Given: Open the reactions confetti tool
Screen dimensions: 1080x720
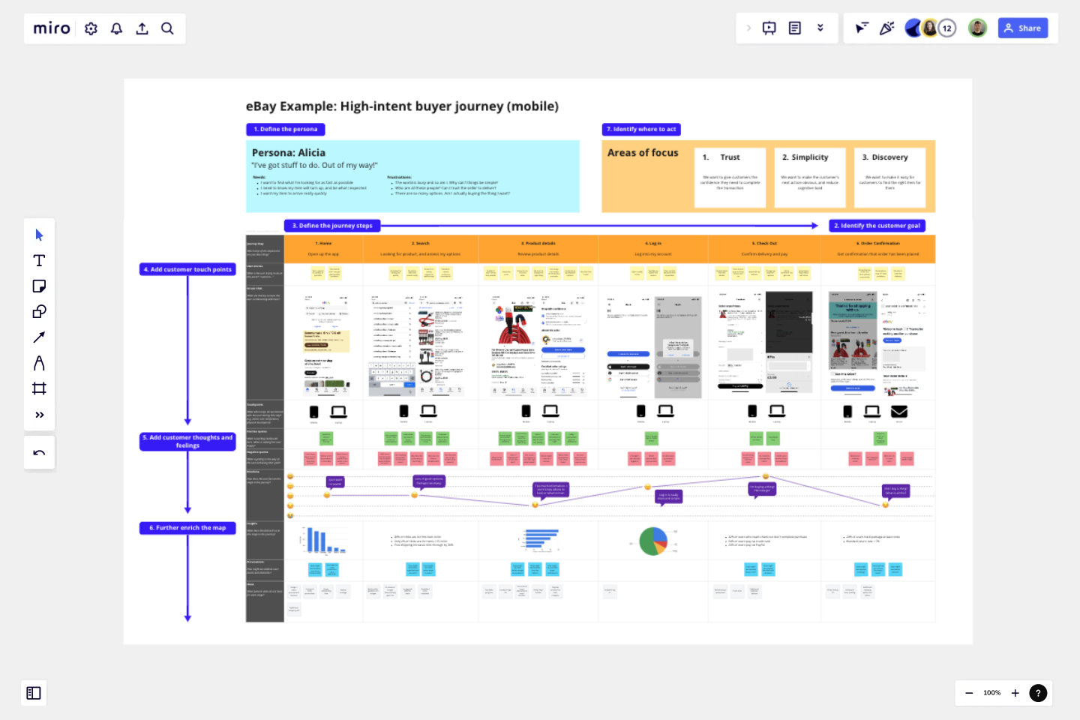Looking at the screenshot, I should pos(887,28).
